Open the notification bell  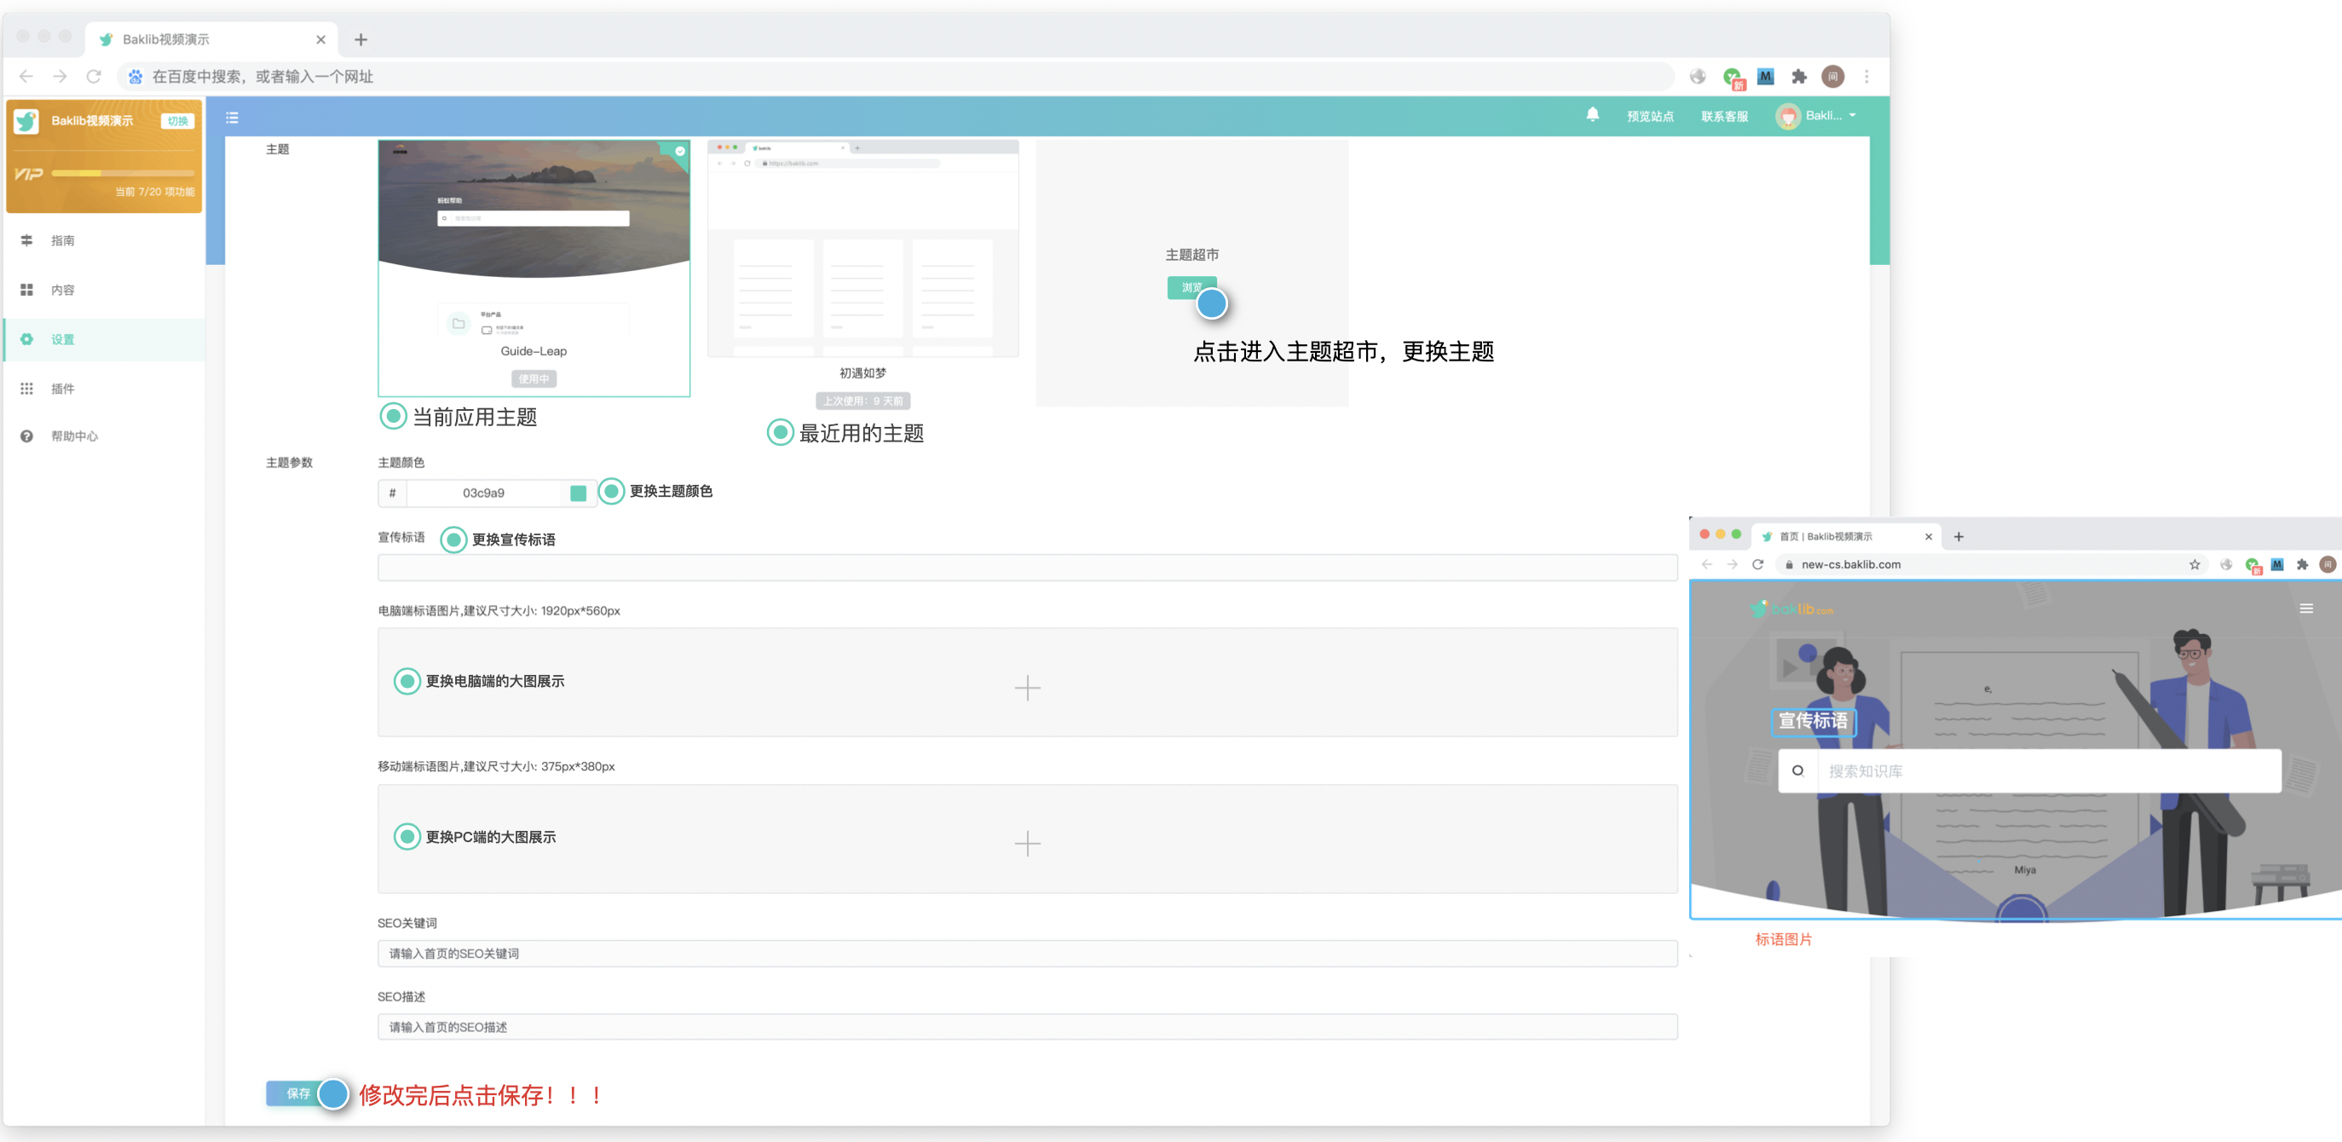(1592, 114)
